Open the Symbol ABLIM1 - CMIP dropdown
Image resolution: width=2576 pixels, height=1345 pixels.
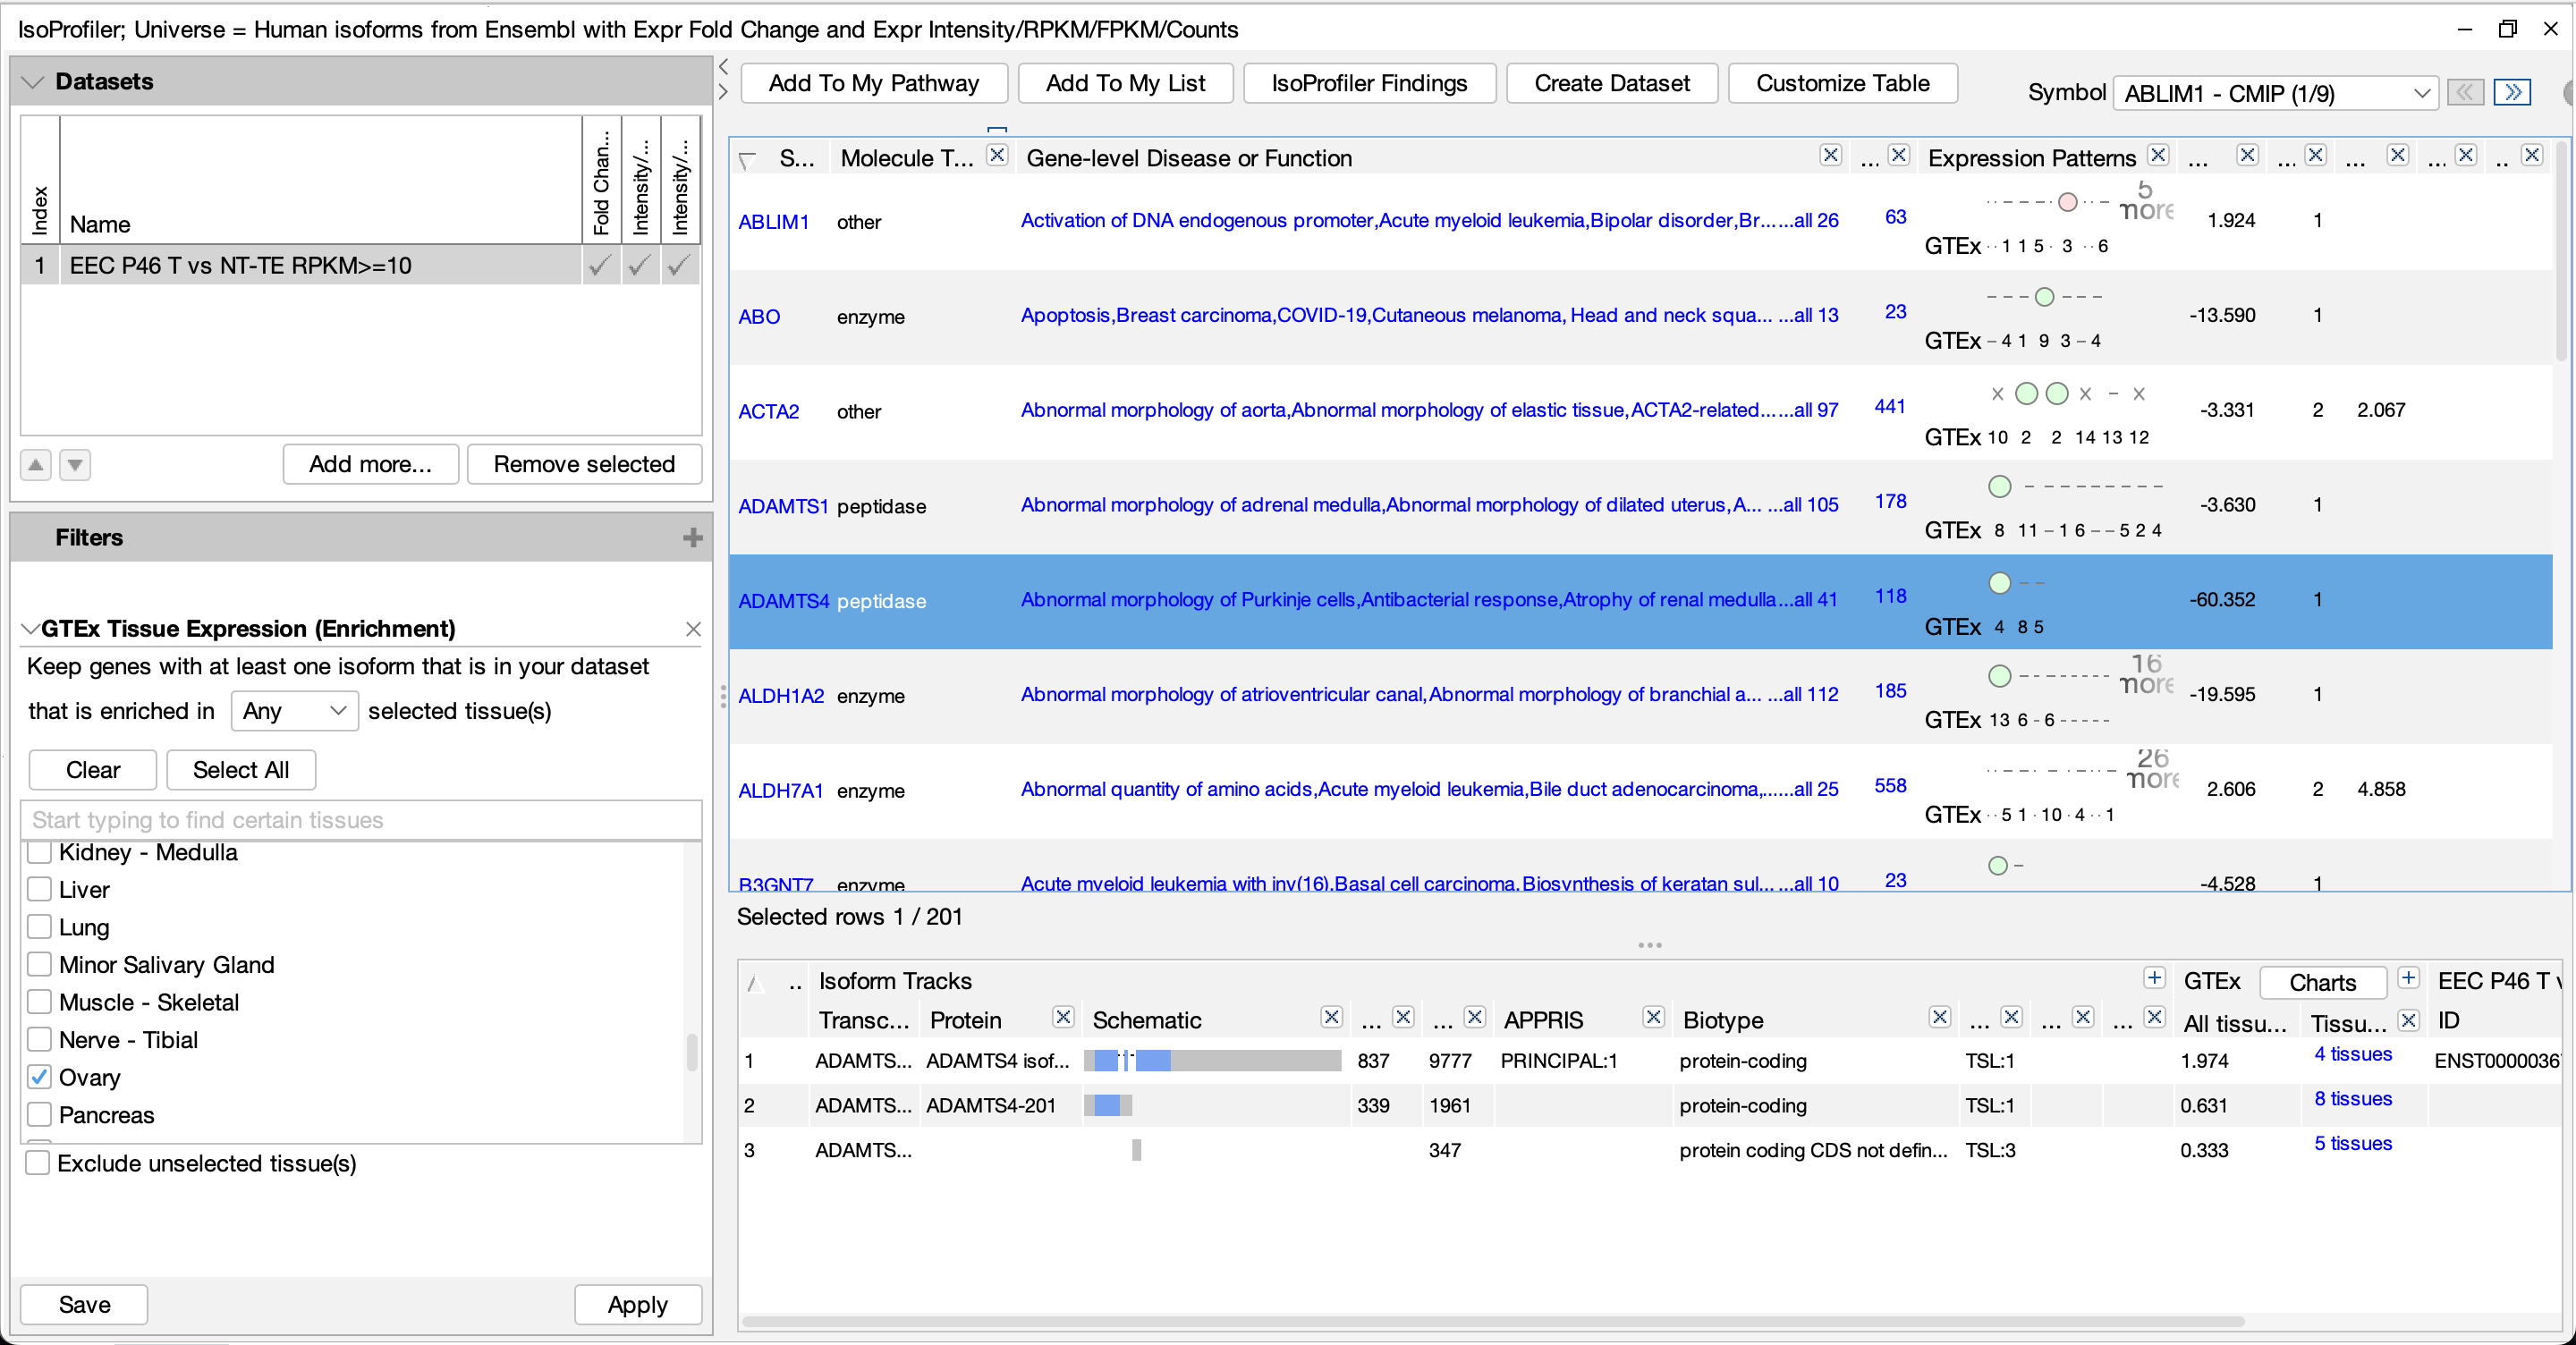point(2276,93)
